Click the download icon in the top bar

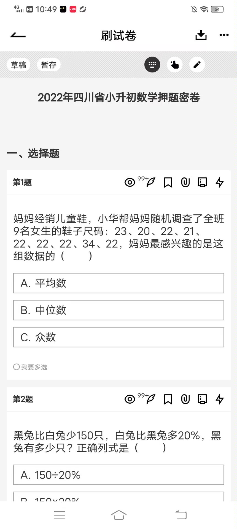[x=201, y=35]
